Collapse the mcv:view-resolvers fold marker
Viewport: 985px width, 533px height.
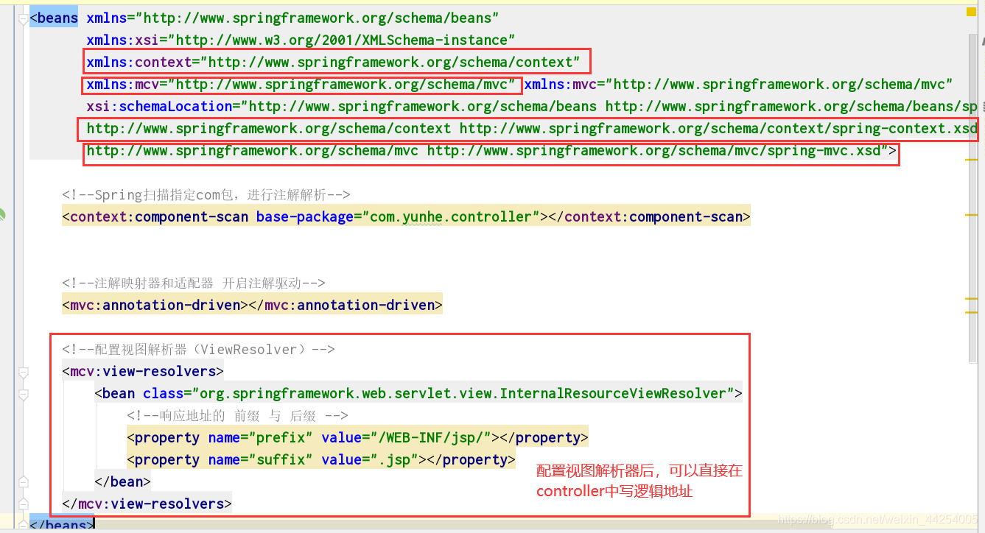coord(23,372)
